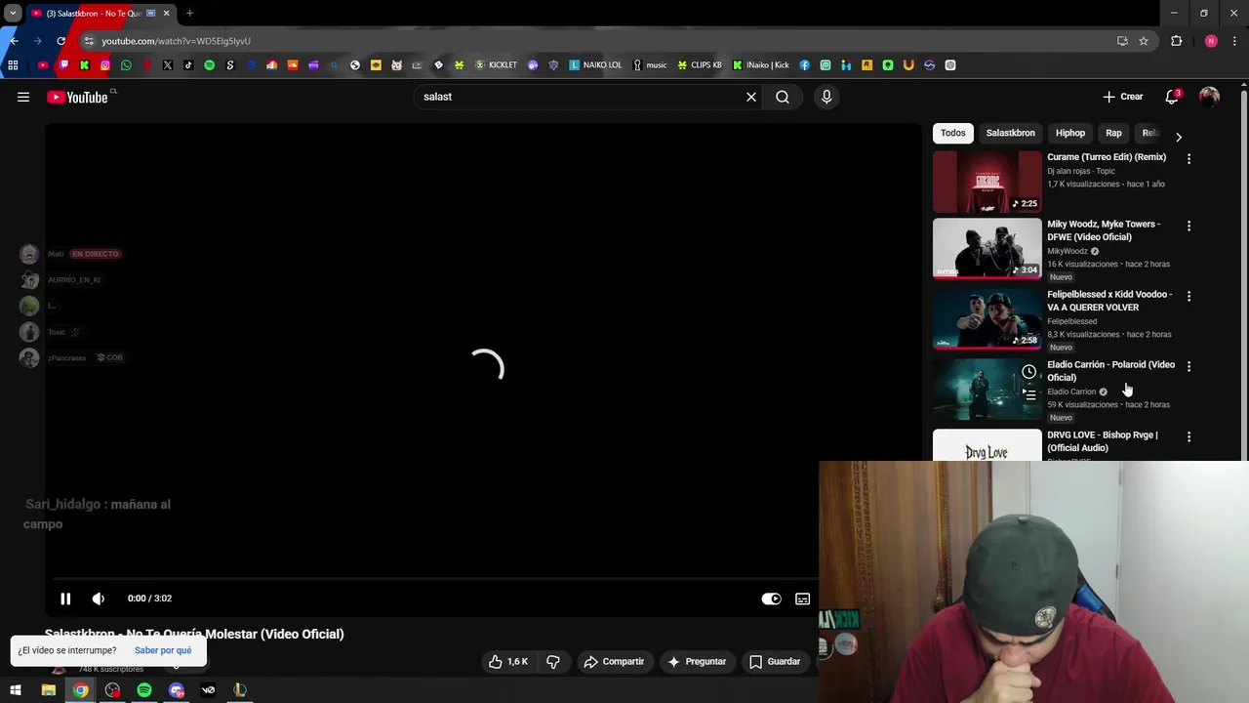
Task: Open the Windows Start menu
Action: pyautogui.click(x=15, y=690)
